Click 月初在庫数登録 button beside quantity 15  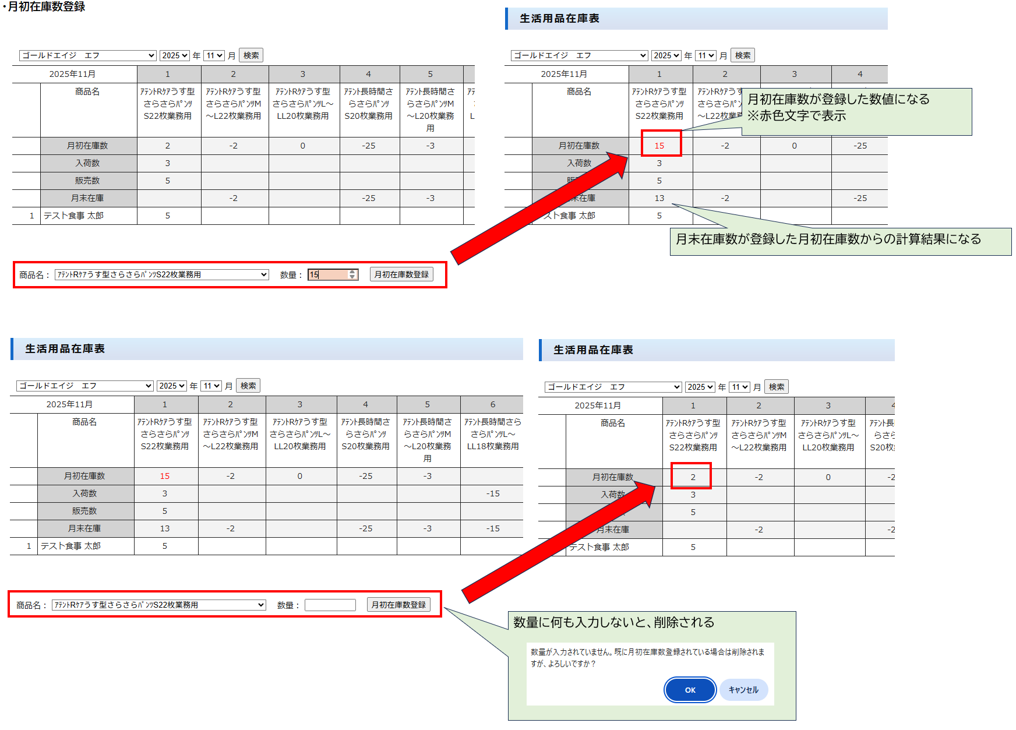pyautogui.click(x=401, y=274)
